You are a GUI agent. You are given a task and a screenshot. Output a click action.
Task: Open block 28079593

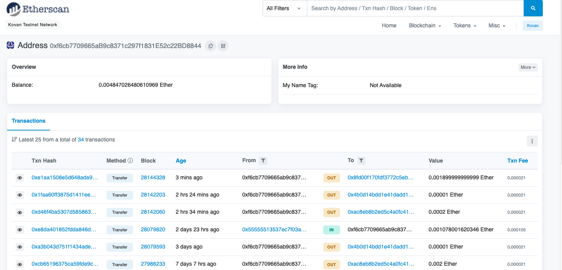(153, 247)
